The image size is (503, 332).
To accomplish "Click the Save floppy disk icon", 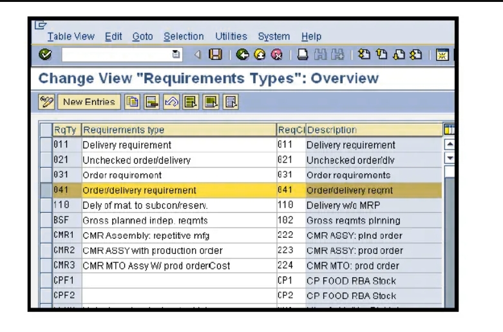I will 215,54.
